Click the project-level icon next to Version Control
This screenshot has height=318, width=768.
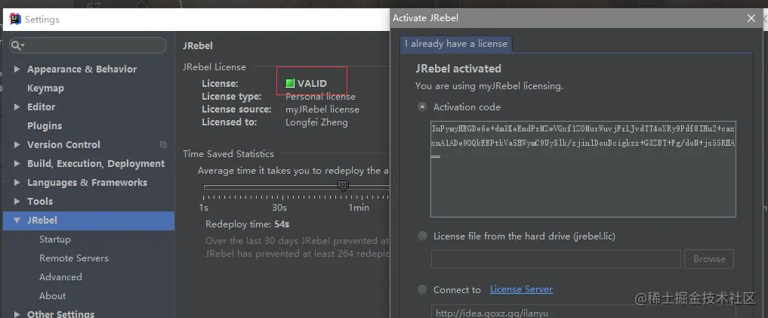(x=164, y=144)
